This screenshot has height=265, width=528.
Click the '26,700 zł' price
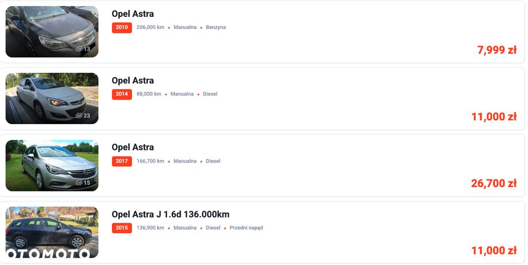[x=494, y=183]
